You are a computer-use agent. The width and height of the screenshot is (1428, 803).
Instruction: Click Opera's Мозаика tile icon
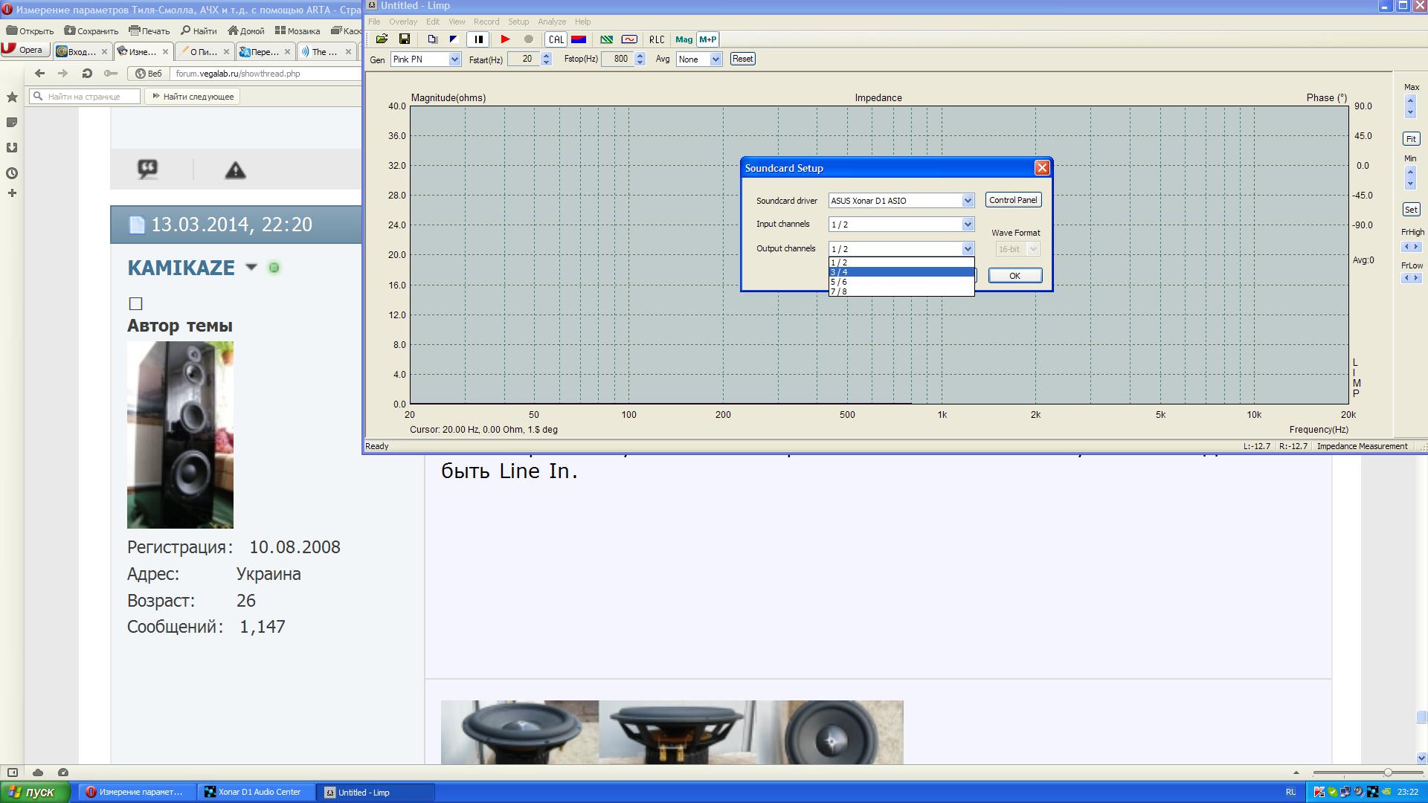click(x=297, y=30)
